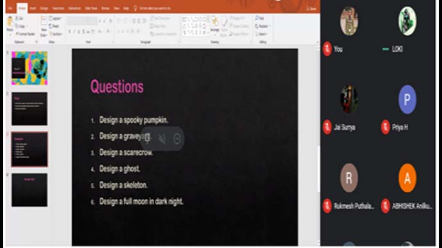This screenshot has width=442, height=248.
Task: Click text Design a scarecrow
Action: click(126, 153)
